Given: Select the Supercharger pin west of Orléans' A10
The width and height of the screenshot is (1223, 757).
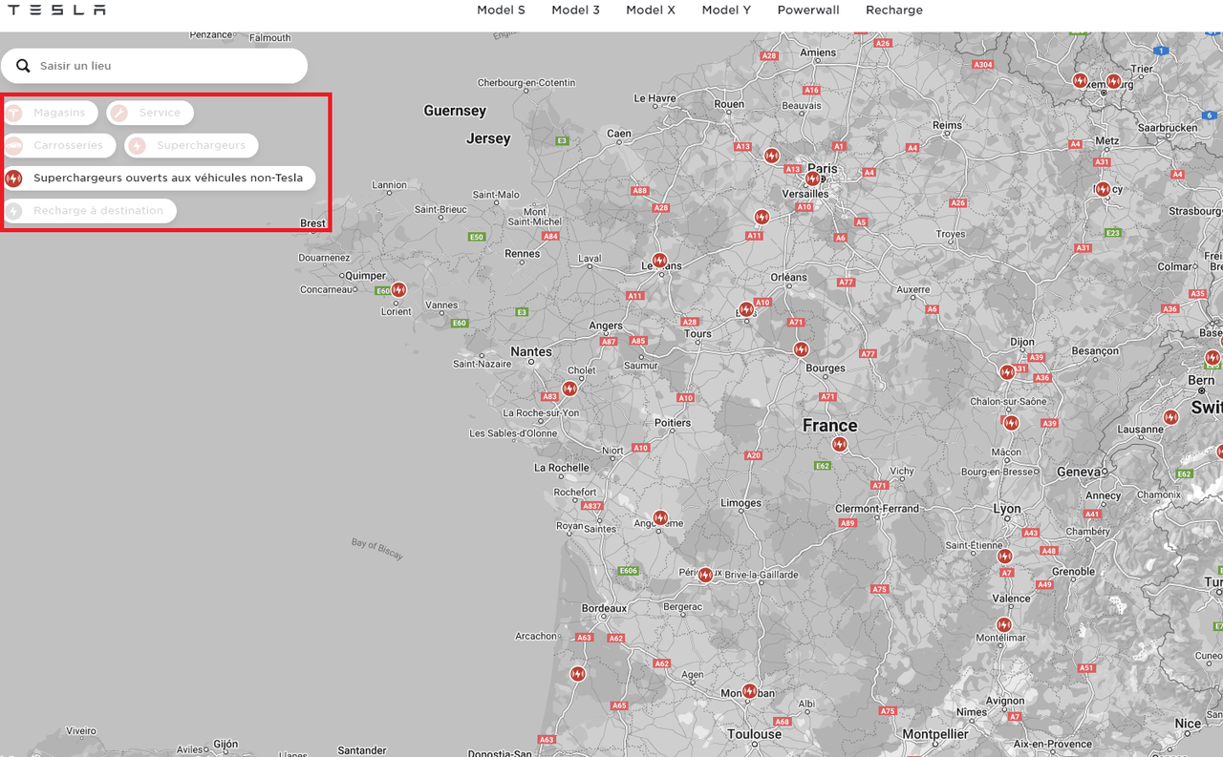Looking at the screenshot, I should (x=746, y=309).
